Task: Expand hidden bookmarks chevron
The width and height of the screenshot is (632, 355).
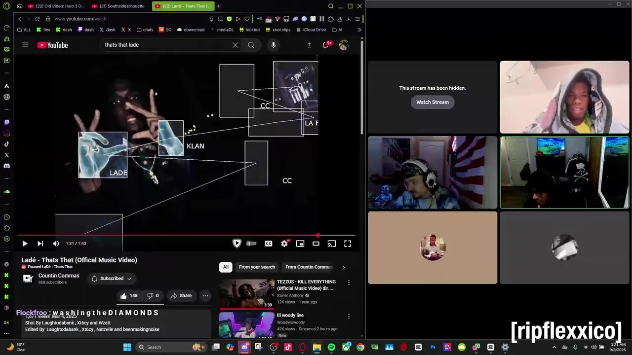Action: click(x=359, y=30)
